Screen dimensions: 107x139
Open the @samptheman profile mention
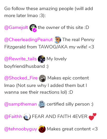[20, 104]
